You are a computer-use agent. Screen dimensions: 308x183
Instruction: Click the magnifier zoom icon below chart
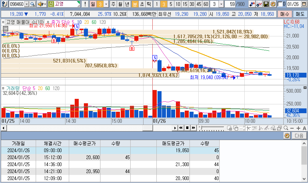coord(286,128)
